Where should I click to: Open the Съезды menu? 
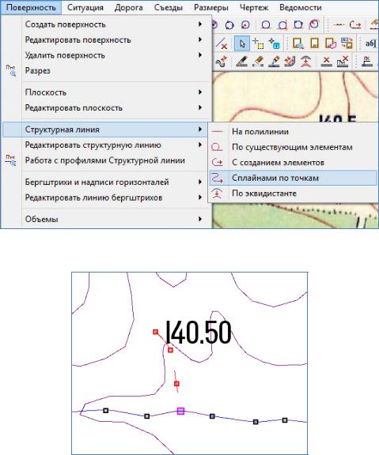[169, 8]
